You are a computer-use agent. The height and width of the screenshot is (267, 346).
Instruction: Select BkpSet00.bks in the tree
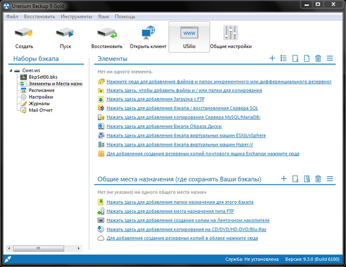(42, 77)
